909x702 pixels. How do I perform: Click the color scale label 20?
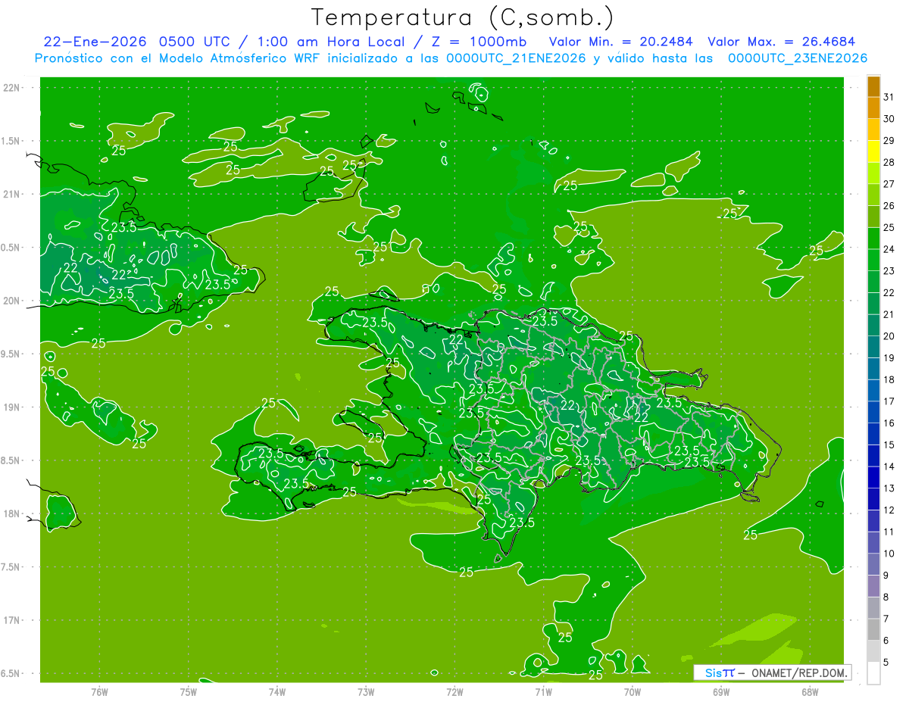889,335
